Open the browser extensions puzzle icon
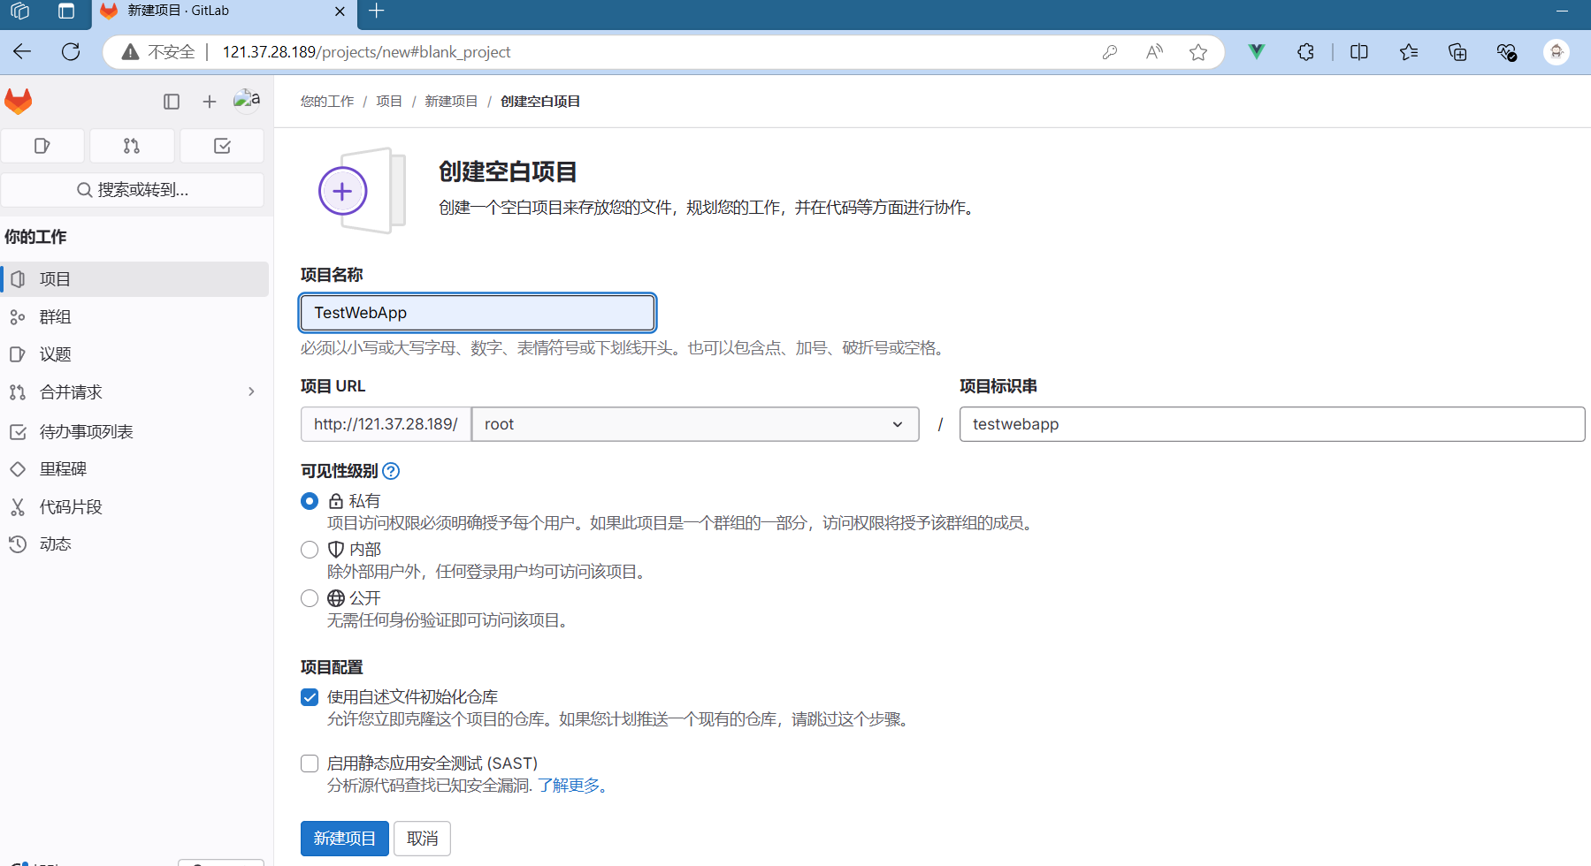The height and width of the screenshot is (866, 1591). tap(1305, 52)
